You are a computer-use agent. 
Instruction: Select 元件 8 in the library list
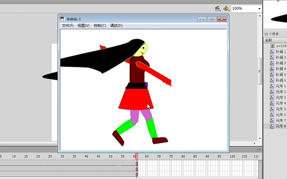point(281,126)
